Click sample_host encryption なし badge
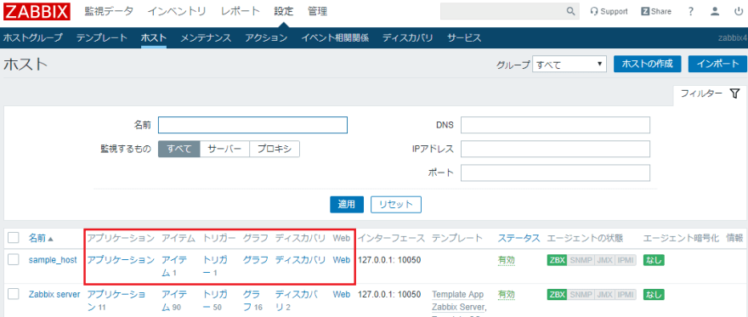748x317 pixels. (654, 260)
